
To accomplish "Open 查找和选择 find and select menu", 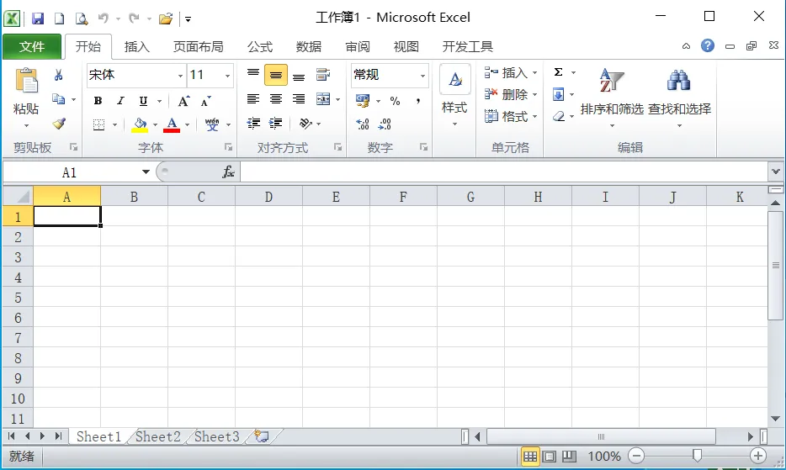I will click(x=679, y=98).
